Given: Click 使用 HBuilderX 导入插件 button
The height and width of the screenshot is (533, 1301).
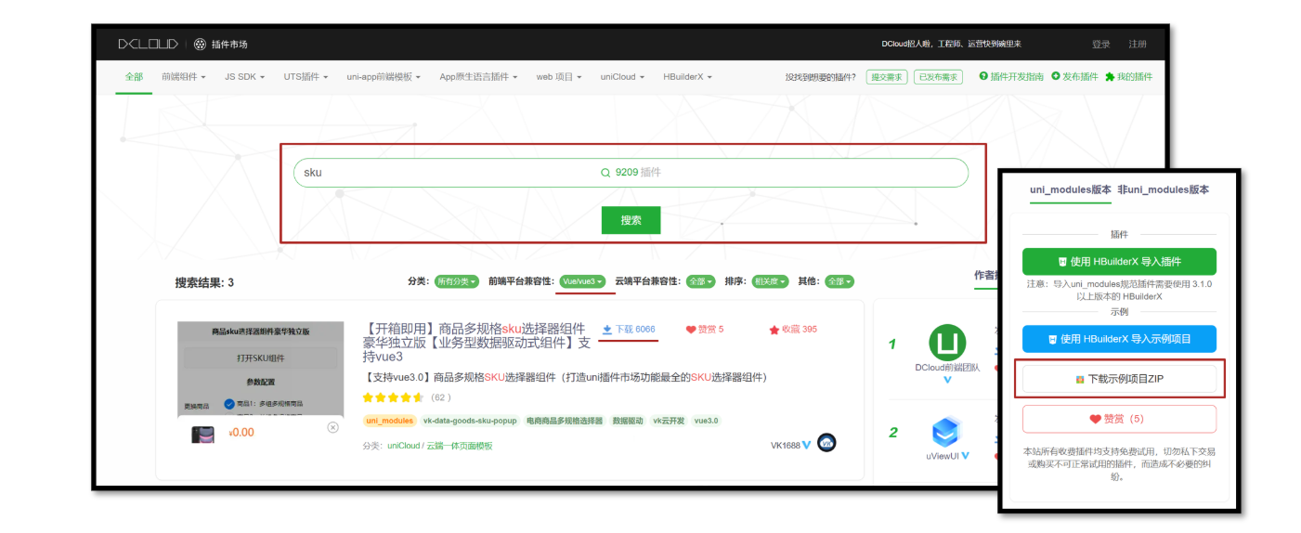Looking at the screenshot, I should click(x=1119, y=261).
